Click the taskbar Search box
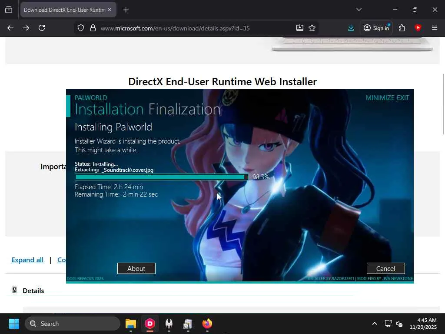This screenshot has height=334, width=445. click(x=73, y=324)
